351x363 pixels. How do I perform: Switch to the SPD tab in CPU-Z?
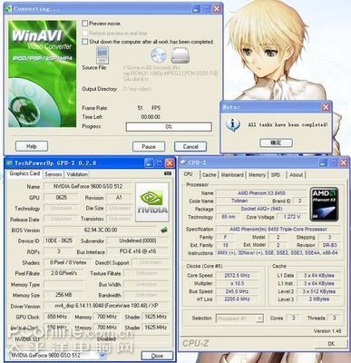point(276,175)
